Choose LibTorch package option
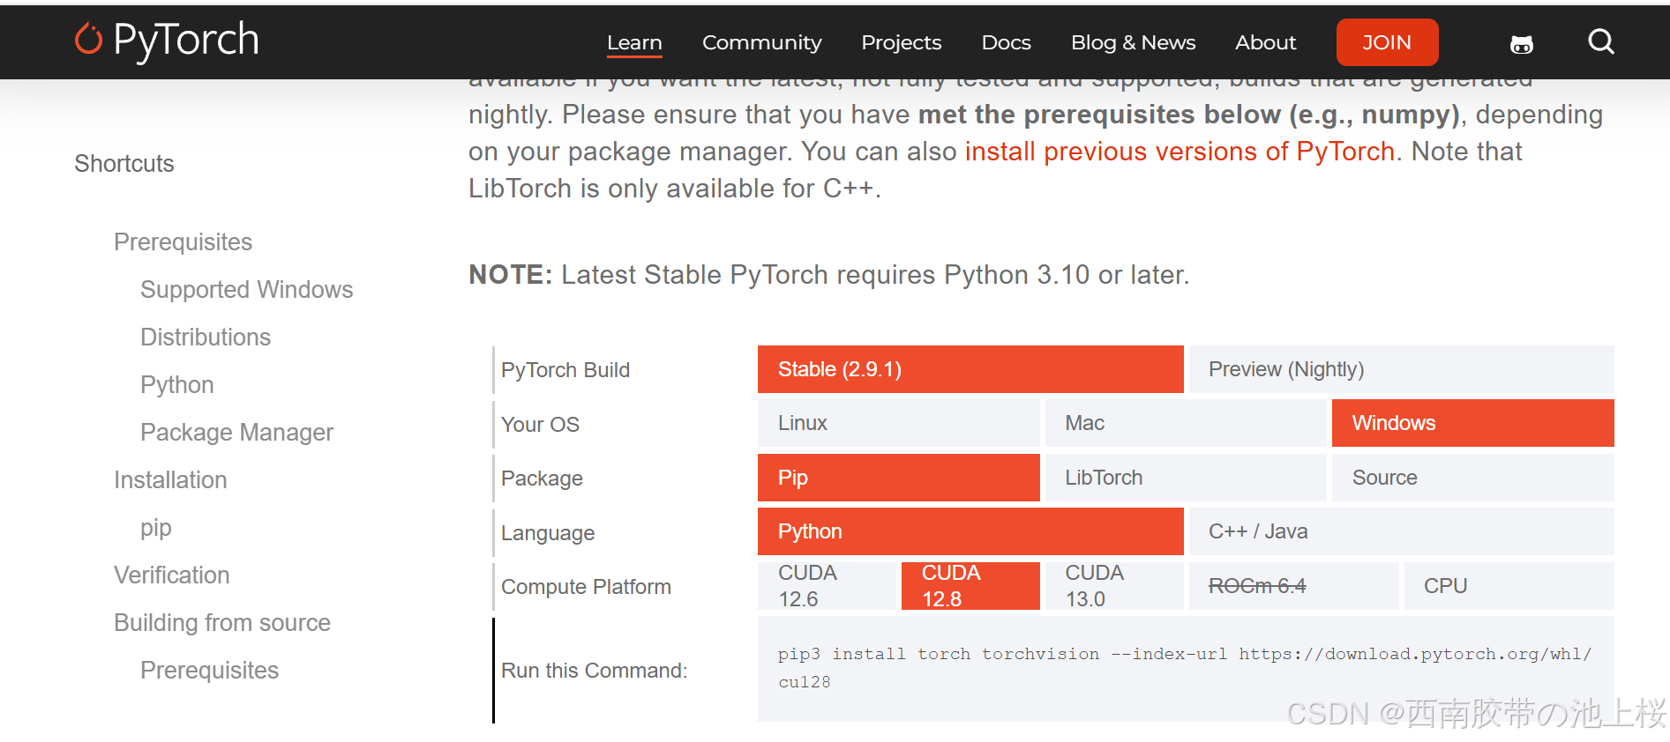The width and height of the screenshot is (1670, 742). (1185, 478)
